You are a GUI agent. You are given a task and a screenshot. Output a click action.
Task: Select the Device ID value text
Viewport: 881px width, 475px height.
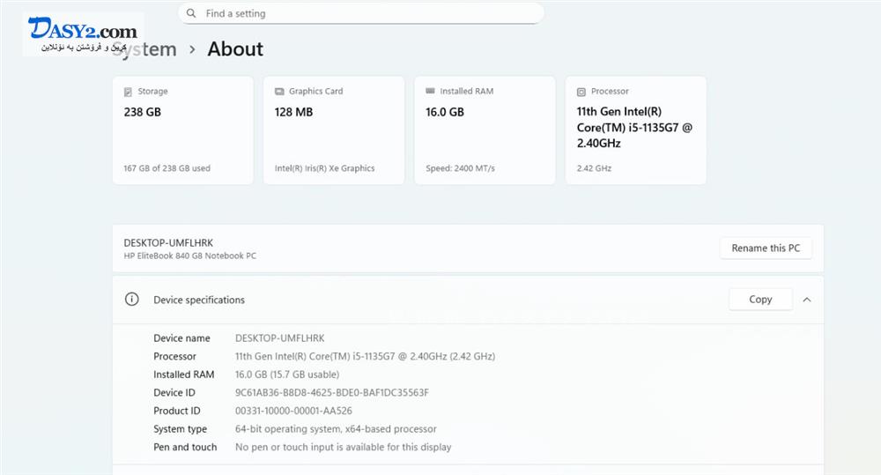[331, 393]
